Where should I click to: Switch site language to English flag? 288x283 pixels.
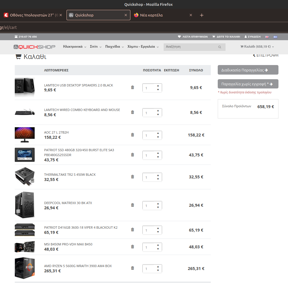(x=267, y=37)
